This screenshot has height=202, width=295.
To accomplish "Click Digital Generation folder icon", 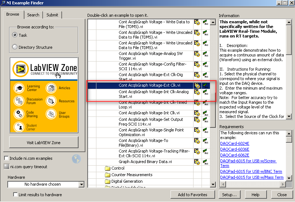I will point(107,181).
